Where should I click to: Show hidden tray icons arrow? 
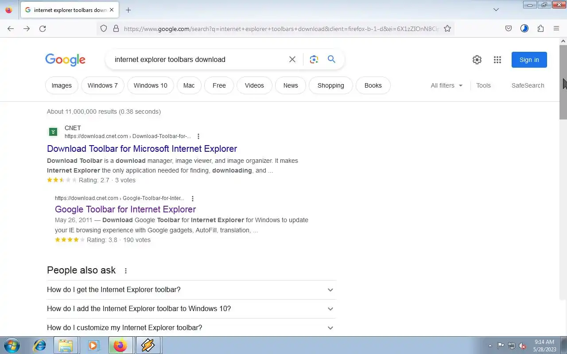point(490,346)
